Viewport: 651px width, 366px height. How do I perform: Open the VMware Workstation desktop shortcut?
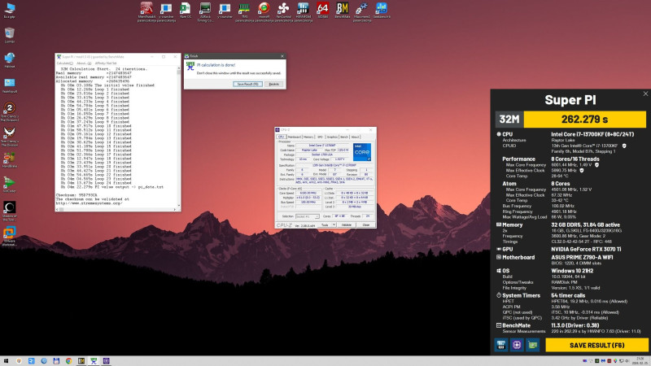coord(10,236)
